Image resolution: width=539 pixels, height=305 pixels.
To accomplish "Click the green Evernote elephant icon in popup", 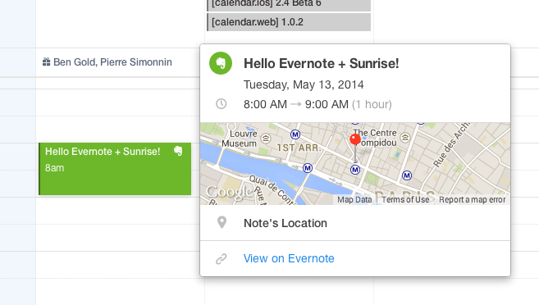I will (x=221, y=63).
